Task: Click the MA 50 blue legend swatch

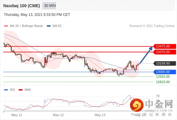Action: click(49, 26)
